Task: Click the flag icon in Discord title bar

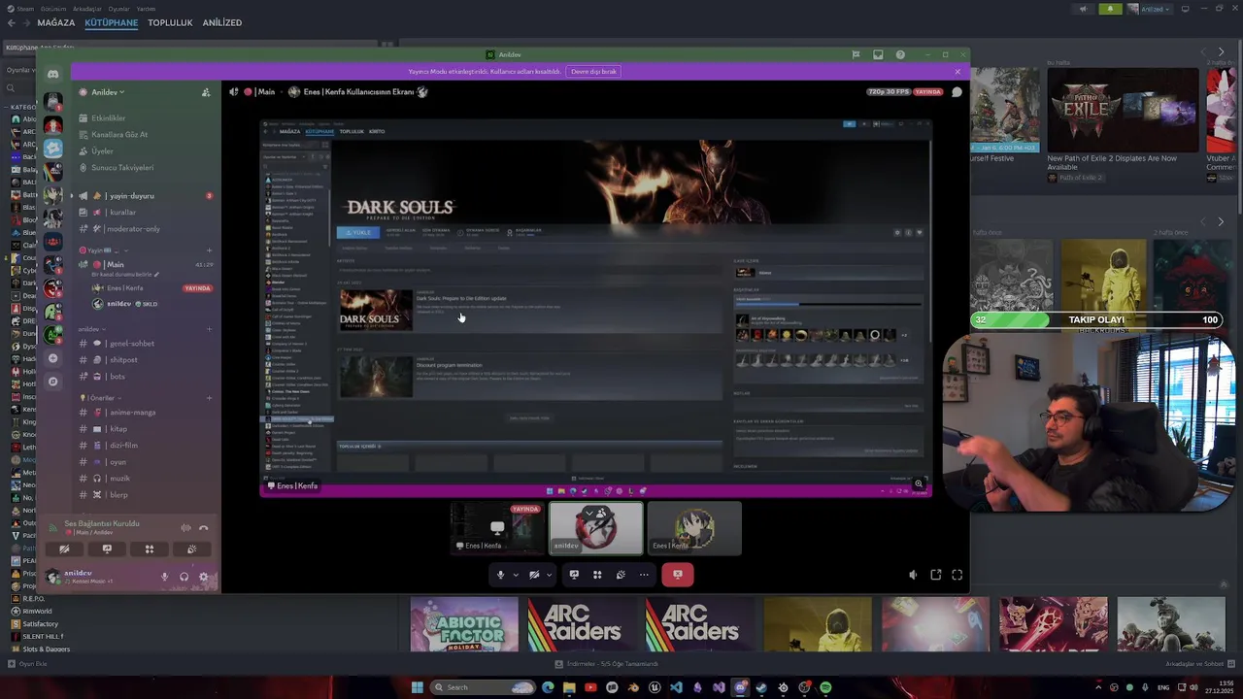Action: click(x=856, y=54)
